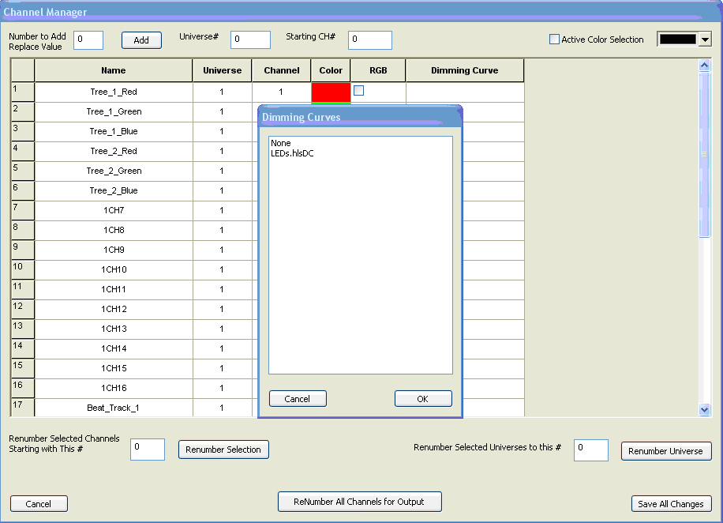This screenshot has width=723, height=523.
Task: Click the RGB column header
Action: [x=378, y=70]
